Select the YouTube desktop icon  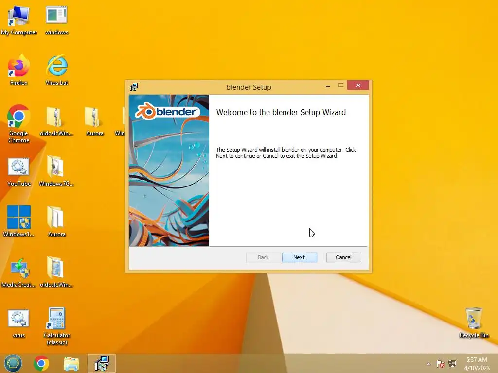19,172
